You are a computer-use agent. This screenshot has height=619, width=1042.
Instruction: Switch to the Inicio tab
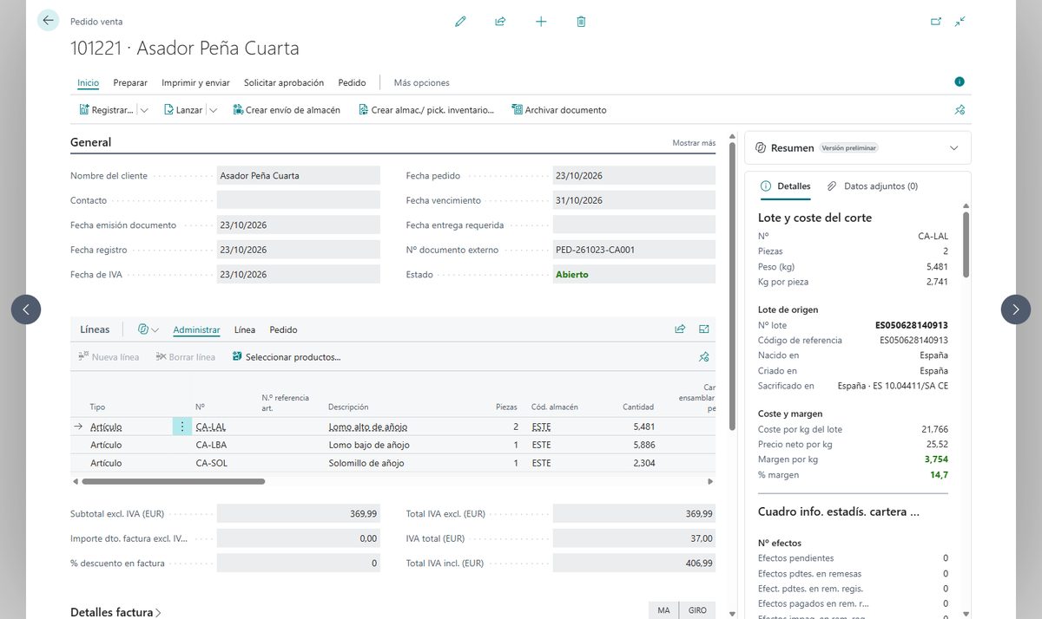coord(88,83)
